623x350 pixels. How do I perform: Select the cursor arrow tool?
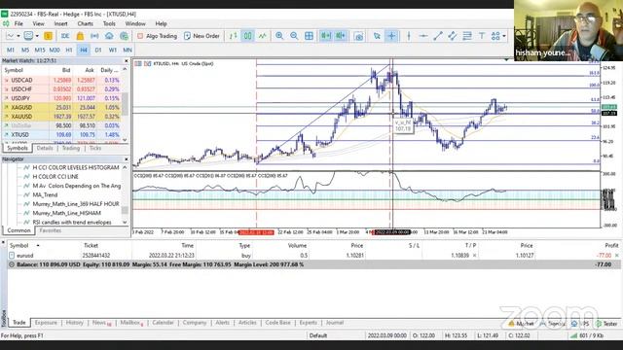[377, 36]
